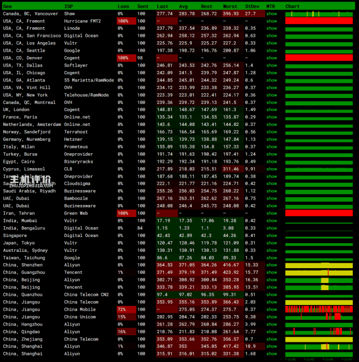
Task: Click the Geo column header
Action: pos(7,7)
